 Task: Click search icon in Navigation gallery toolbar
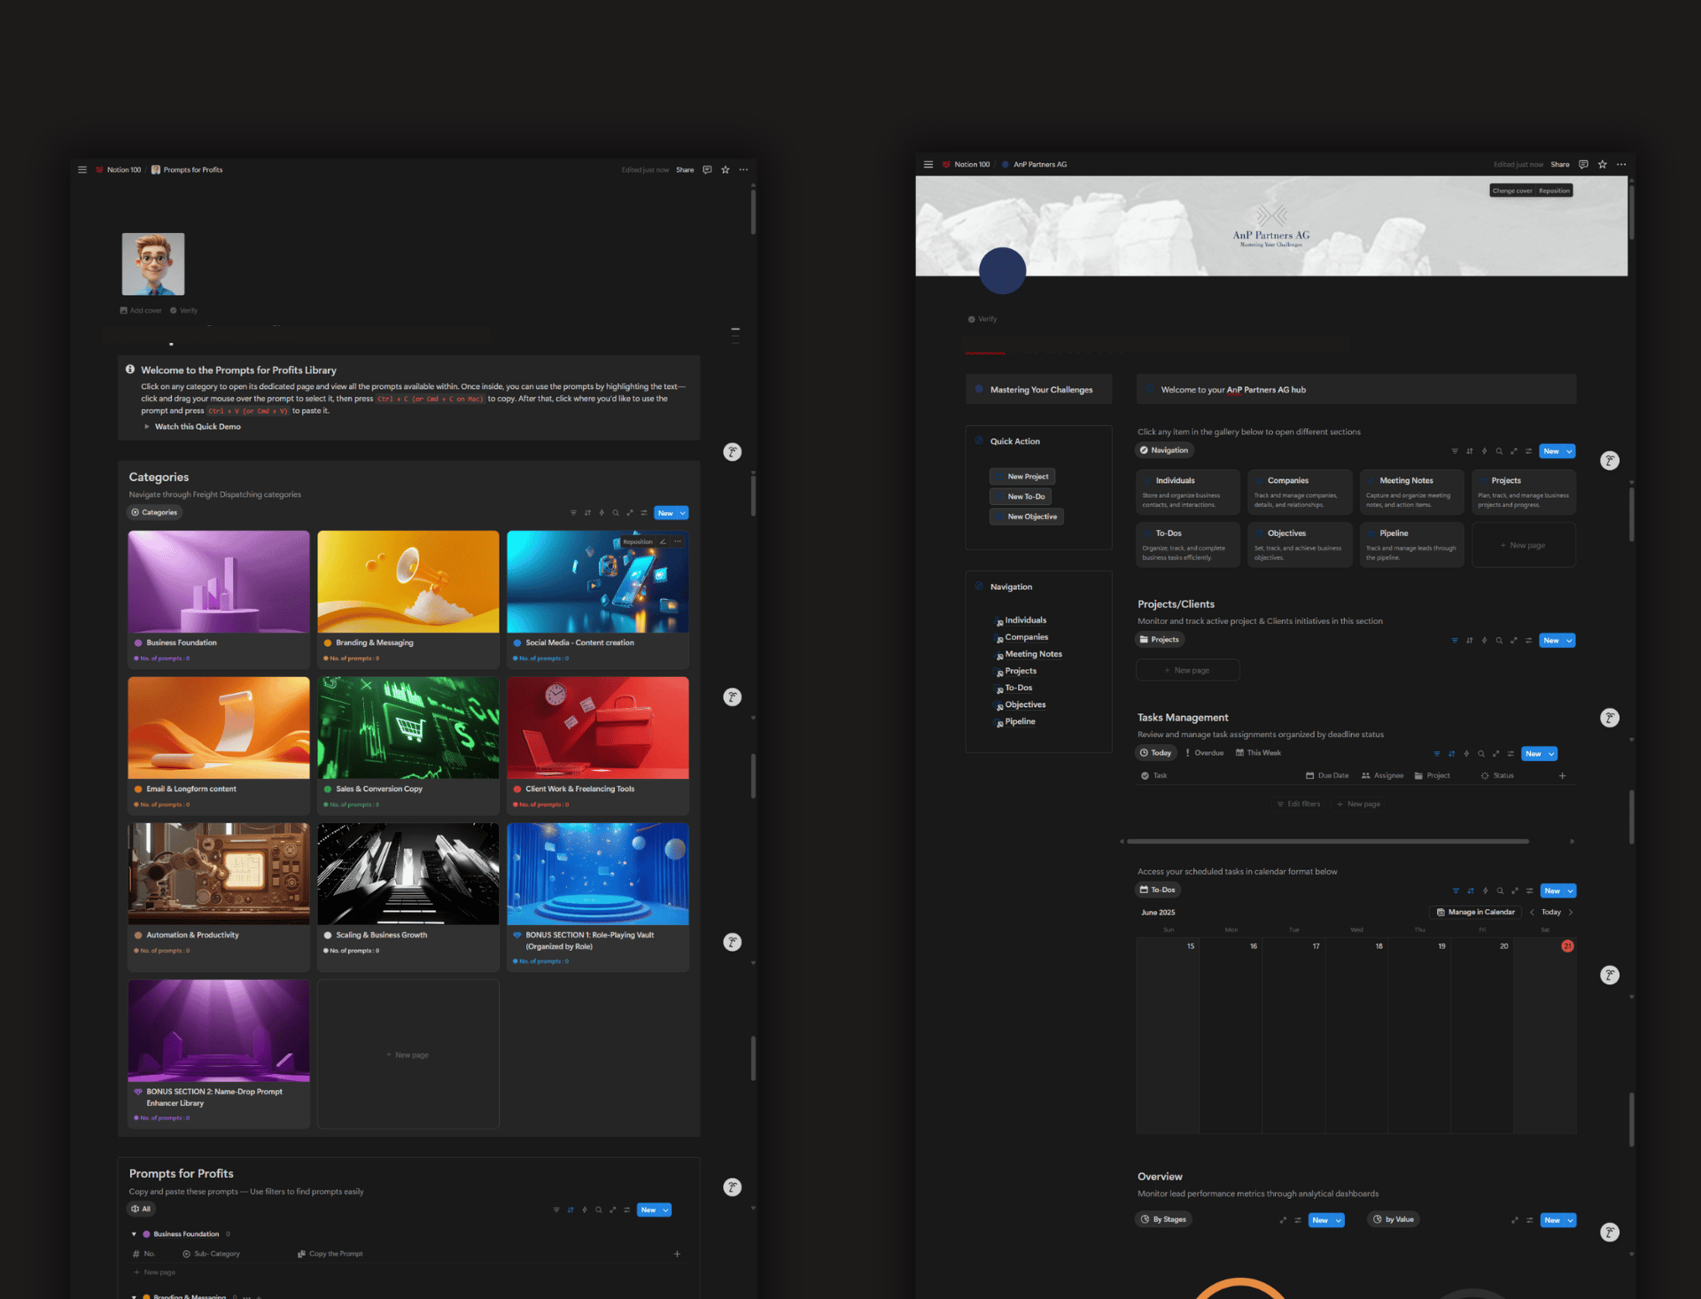click(x=1499, y=451)
